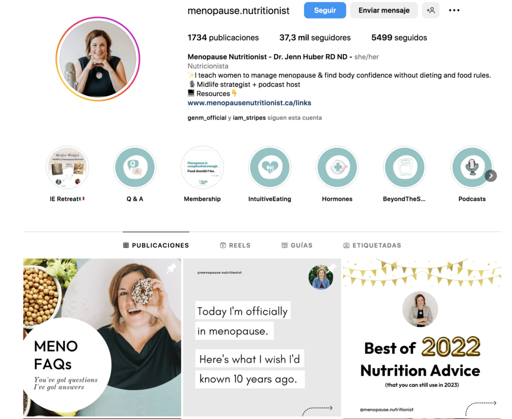Open the Q & A story highlight
512x419 pixels.
pos(135,167)
